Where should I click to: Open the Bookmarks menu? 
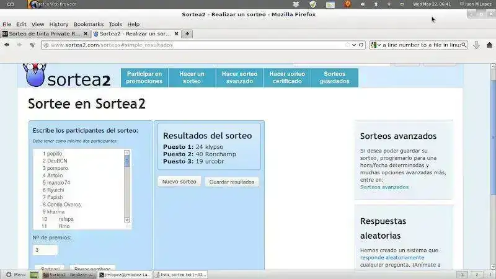89,24
